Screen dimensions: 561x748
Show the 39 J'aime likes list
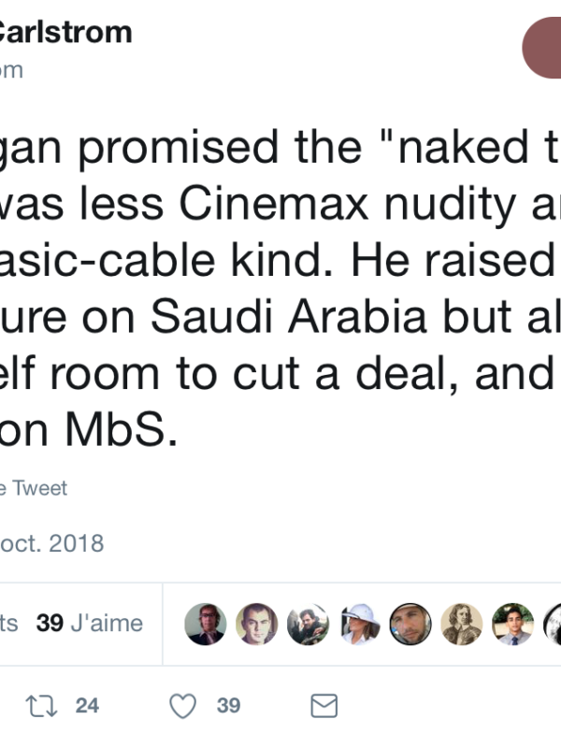click(x=90, y=623)
